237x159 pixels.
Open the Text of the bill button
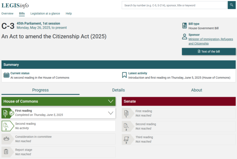pyautogui.click(x=209, y=52)
